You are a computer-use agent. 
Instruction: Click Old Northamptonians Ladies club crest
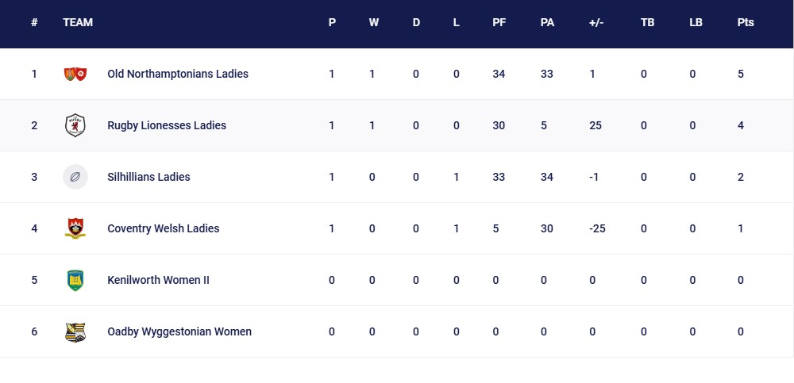pyautogui.click(x=75, y=74)
